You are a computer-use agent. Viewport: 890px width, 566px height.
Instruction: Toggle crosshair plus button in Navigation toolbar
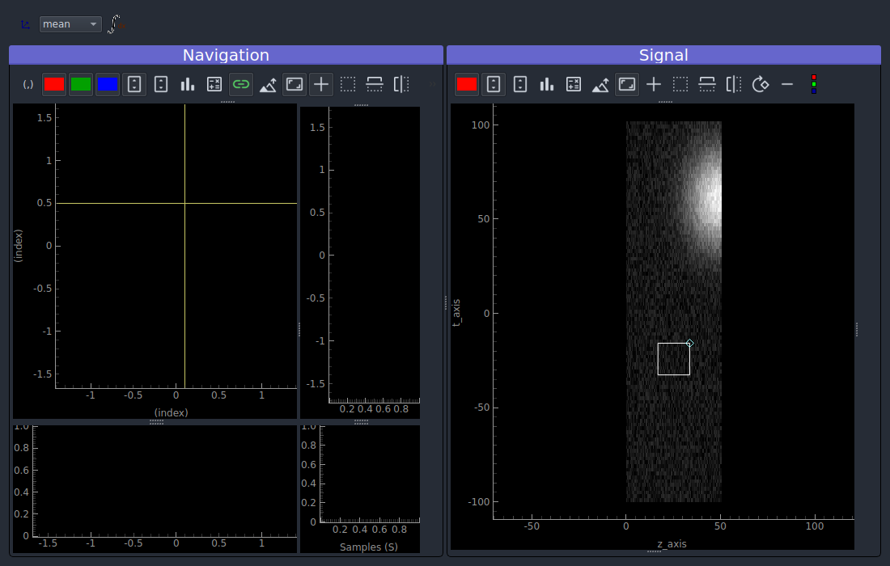320,85
